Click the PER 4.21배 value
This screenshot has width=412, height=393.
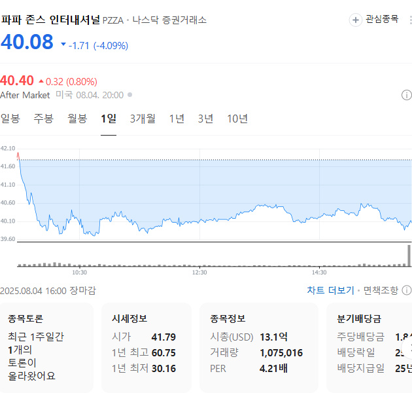(x=273, y=369)
